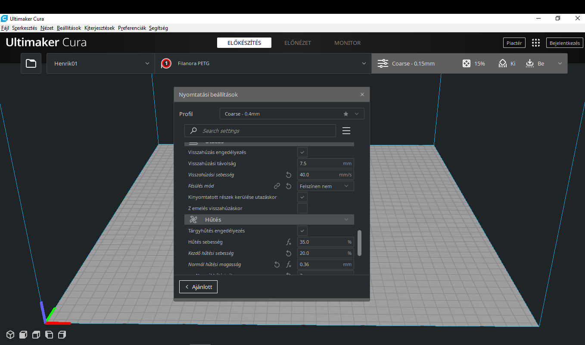The image size is (585, 345).
Task: Click the Visszahúzási távolság 7.5 field
Action: [326, 163]
